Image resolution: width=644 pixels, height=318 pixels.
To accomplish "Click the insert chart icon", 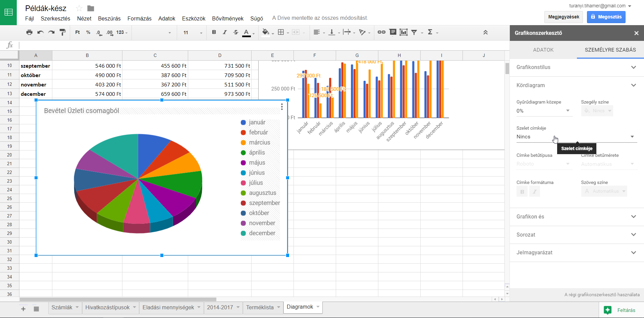I will 404,32.
